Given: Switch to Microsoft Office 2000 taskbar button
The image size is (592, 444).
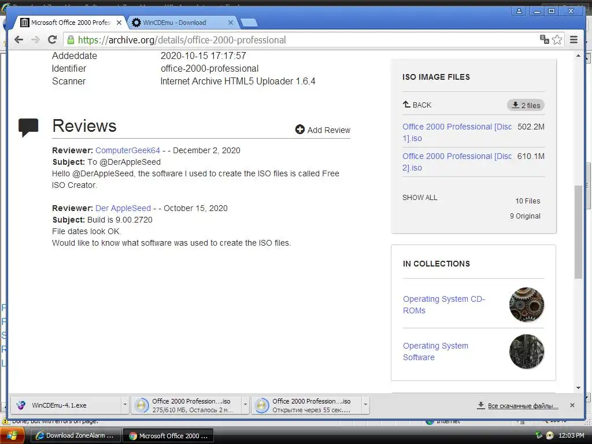Looking at the screenshot, I should pyautogui.click(x=168, y=436).
